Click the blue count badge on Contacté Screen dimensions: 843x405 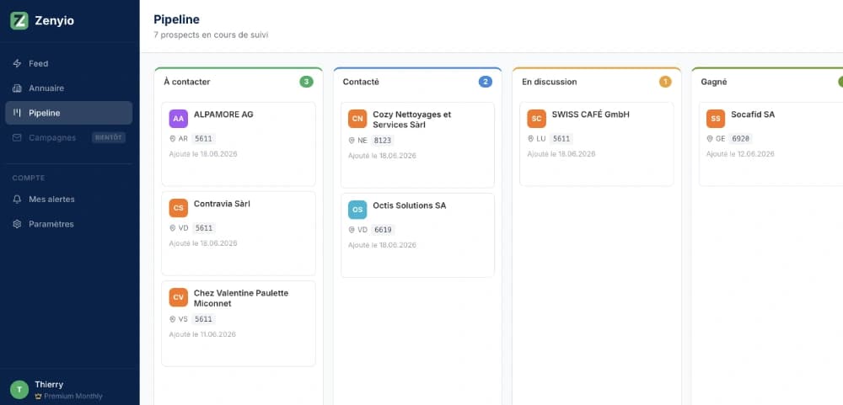pyautogui.click(x=486, y=83)
